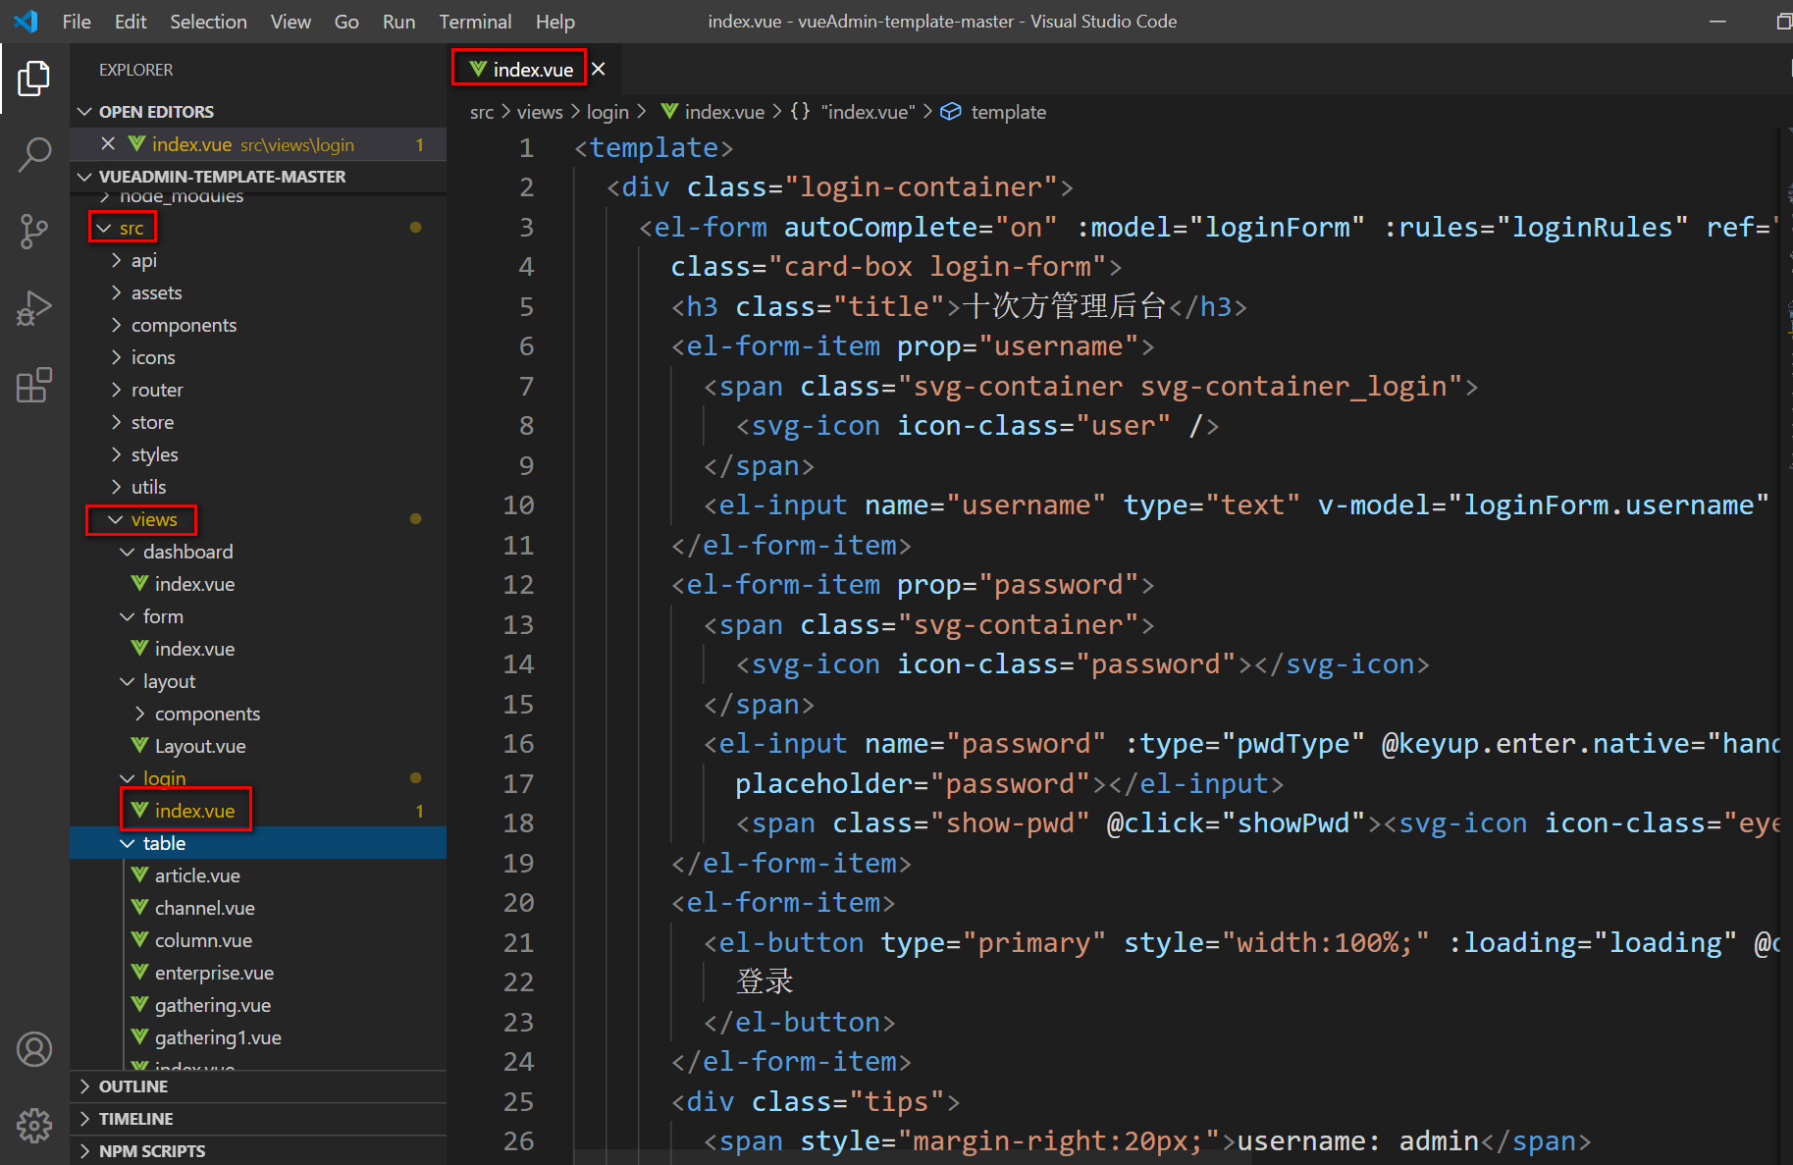Open the Terminal menu
The height and width of the screenshot is (1165, 1793).
(x=475, y=22)
